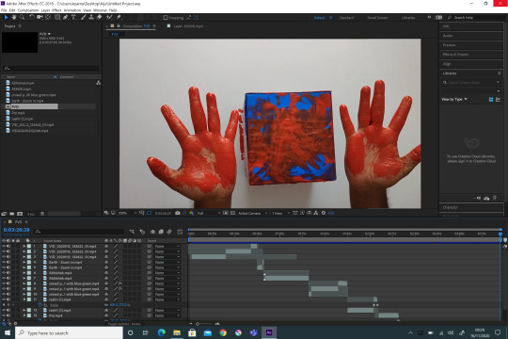508x339 pixels.
Task: Select the Zoom magnifier tool
Action: pos(22,17)
